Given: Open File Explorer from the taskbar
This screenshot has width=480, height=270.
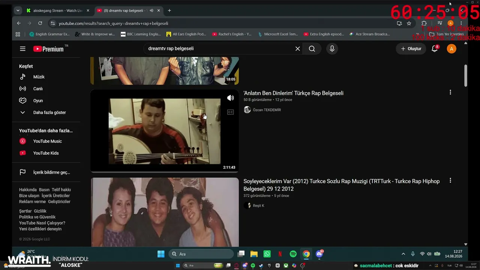Looking at the screenshot, I should [254, 254].
